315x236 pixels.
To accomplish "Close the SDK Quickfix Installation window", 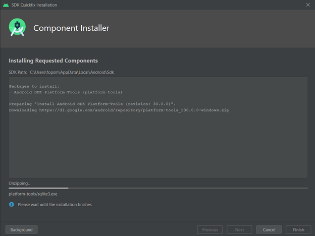I will point(308,5).
